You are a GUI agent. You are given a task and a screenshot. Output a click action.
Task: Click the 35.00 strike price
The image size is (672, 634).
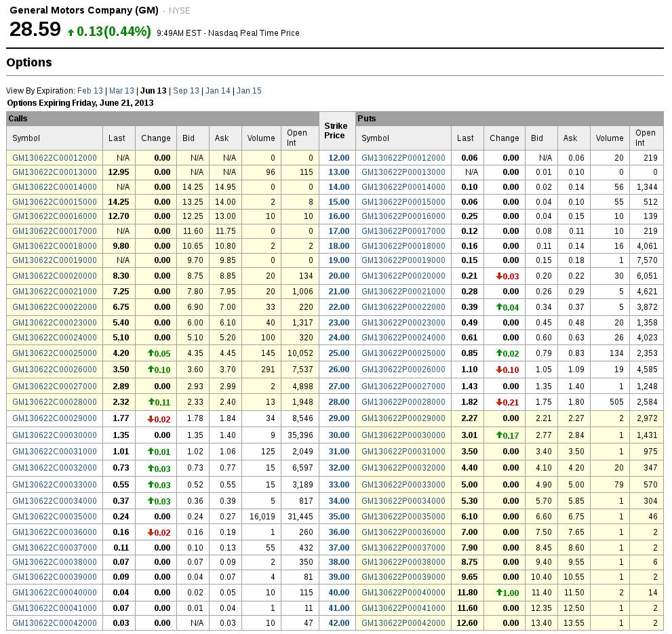point(338,517)
